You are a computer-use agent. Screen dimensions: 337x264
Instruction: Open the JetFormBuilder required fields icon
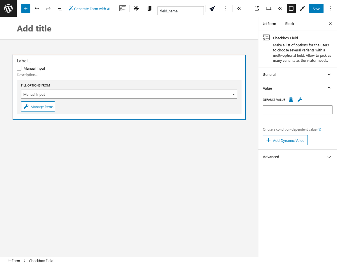[122, 8]
